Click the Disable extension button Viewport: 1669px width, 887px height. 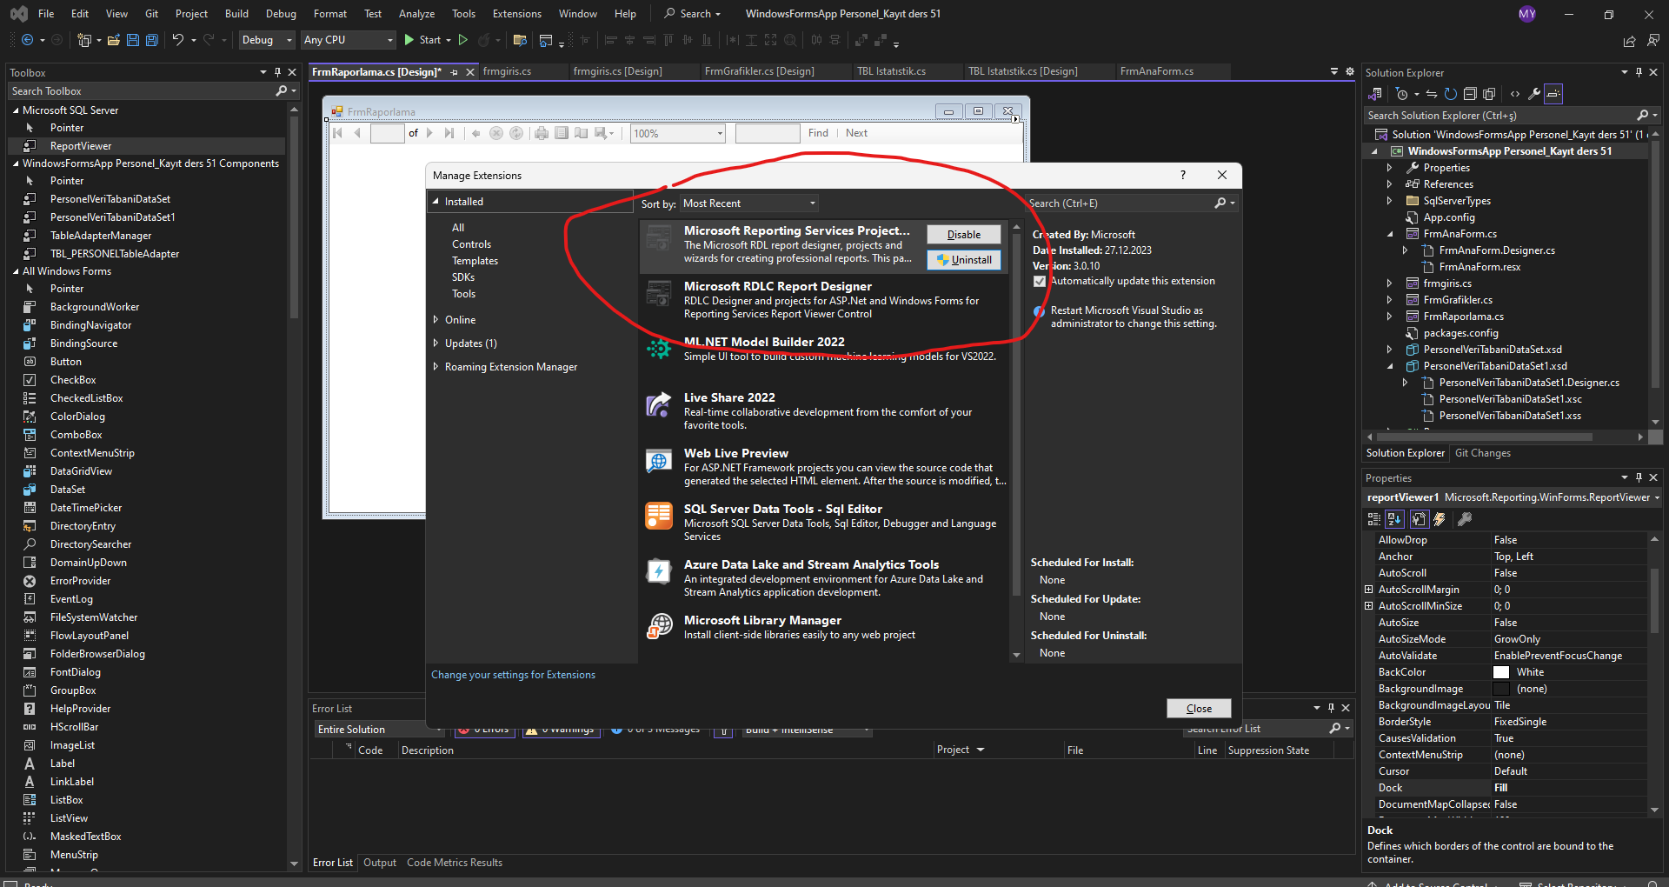pos(964,235)
